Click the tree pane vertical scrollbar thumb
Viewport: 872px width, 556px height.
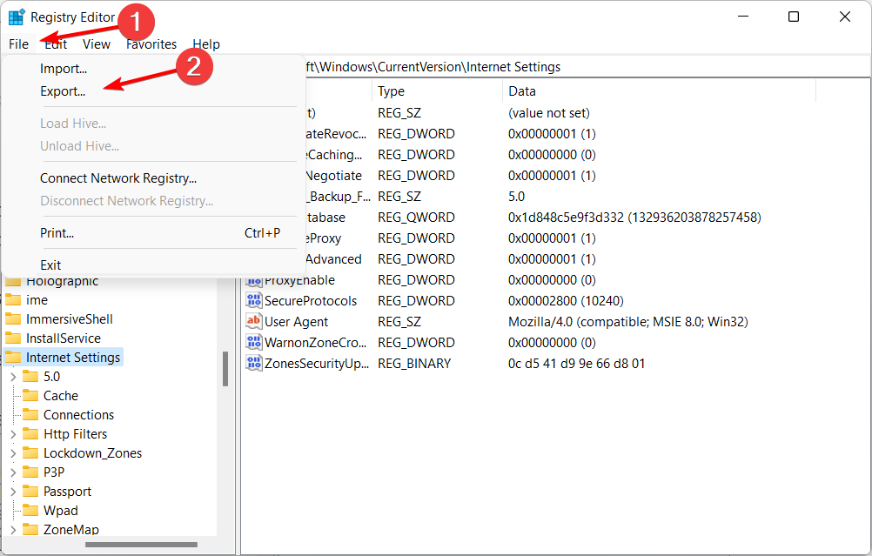pyautogui.click(x=225, y=369)
